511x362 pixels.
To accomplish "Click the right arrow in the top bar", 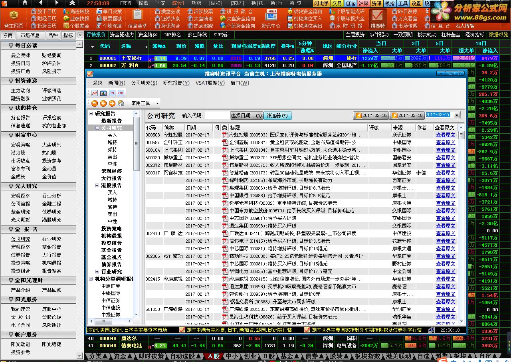I will 56,3.
